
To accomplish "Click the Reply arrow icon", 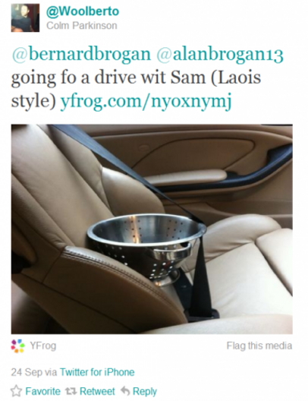I will [125, 391].
